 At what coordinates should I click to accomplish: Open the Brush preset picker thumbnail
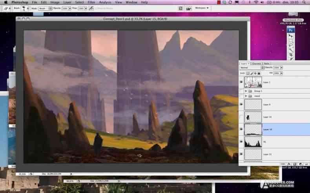(x=24, y=9)
